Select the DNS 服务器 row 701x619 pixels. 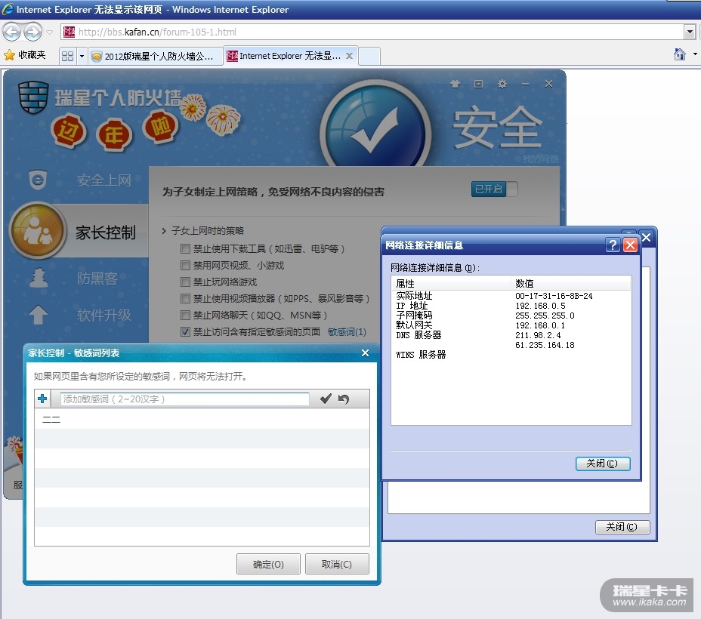pyautogui.click(x=511, y=335)
